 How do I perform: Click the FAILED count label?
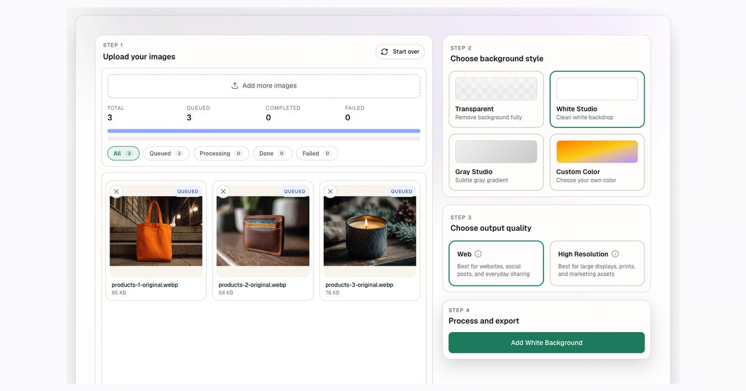point(354,108)
